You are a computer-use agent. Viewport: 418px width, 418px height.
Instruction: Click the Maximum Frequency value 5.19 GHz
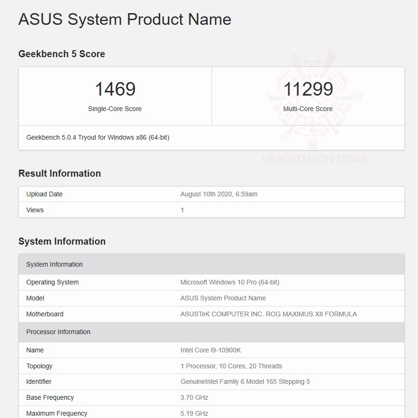coord(195,413)
